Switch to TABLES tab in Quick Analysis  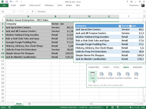(126, 67)
